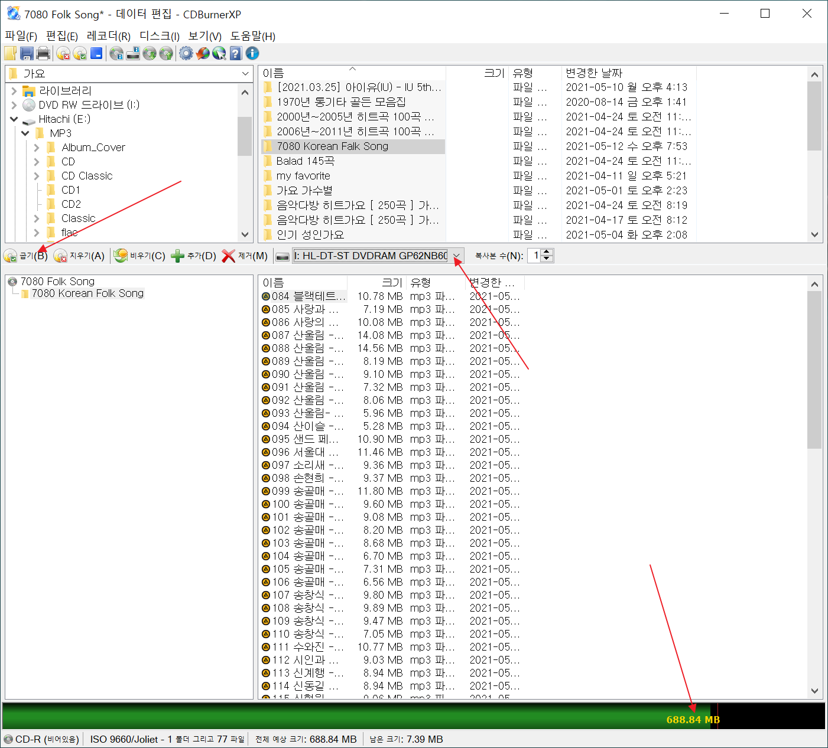Click the 지우기(A) erase button

coord(79,256)
